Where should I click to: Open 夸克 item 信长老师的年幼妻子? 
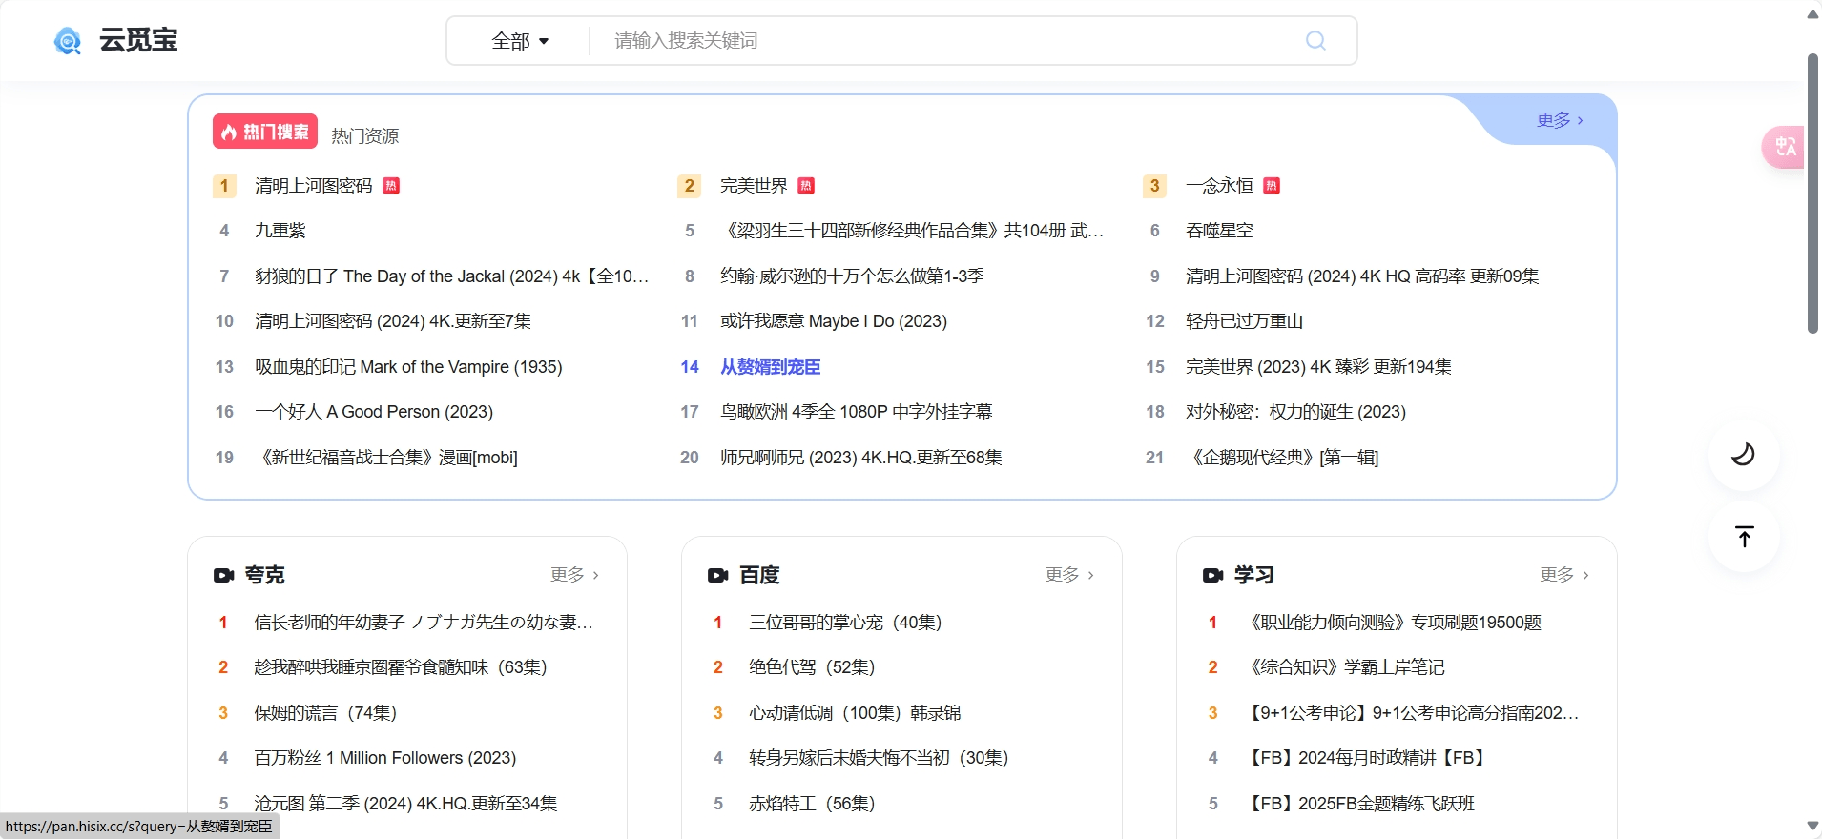click(x=424, y=623)
